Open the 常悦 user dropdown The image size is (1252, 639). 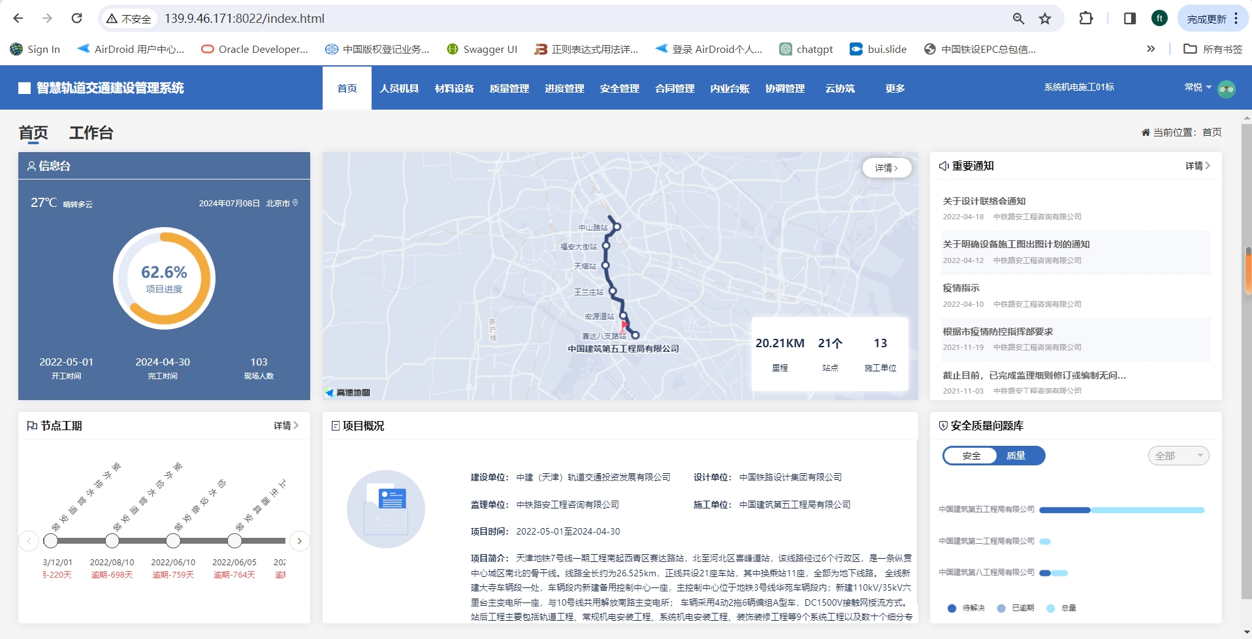1198,87
